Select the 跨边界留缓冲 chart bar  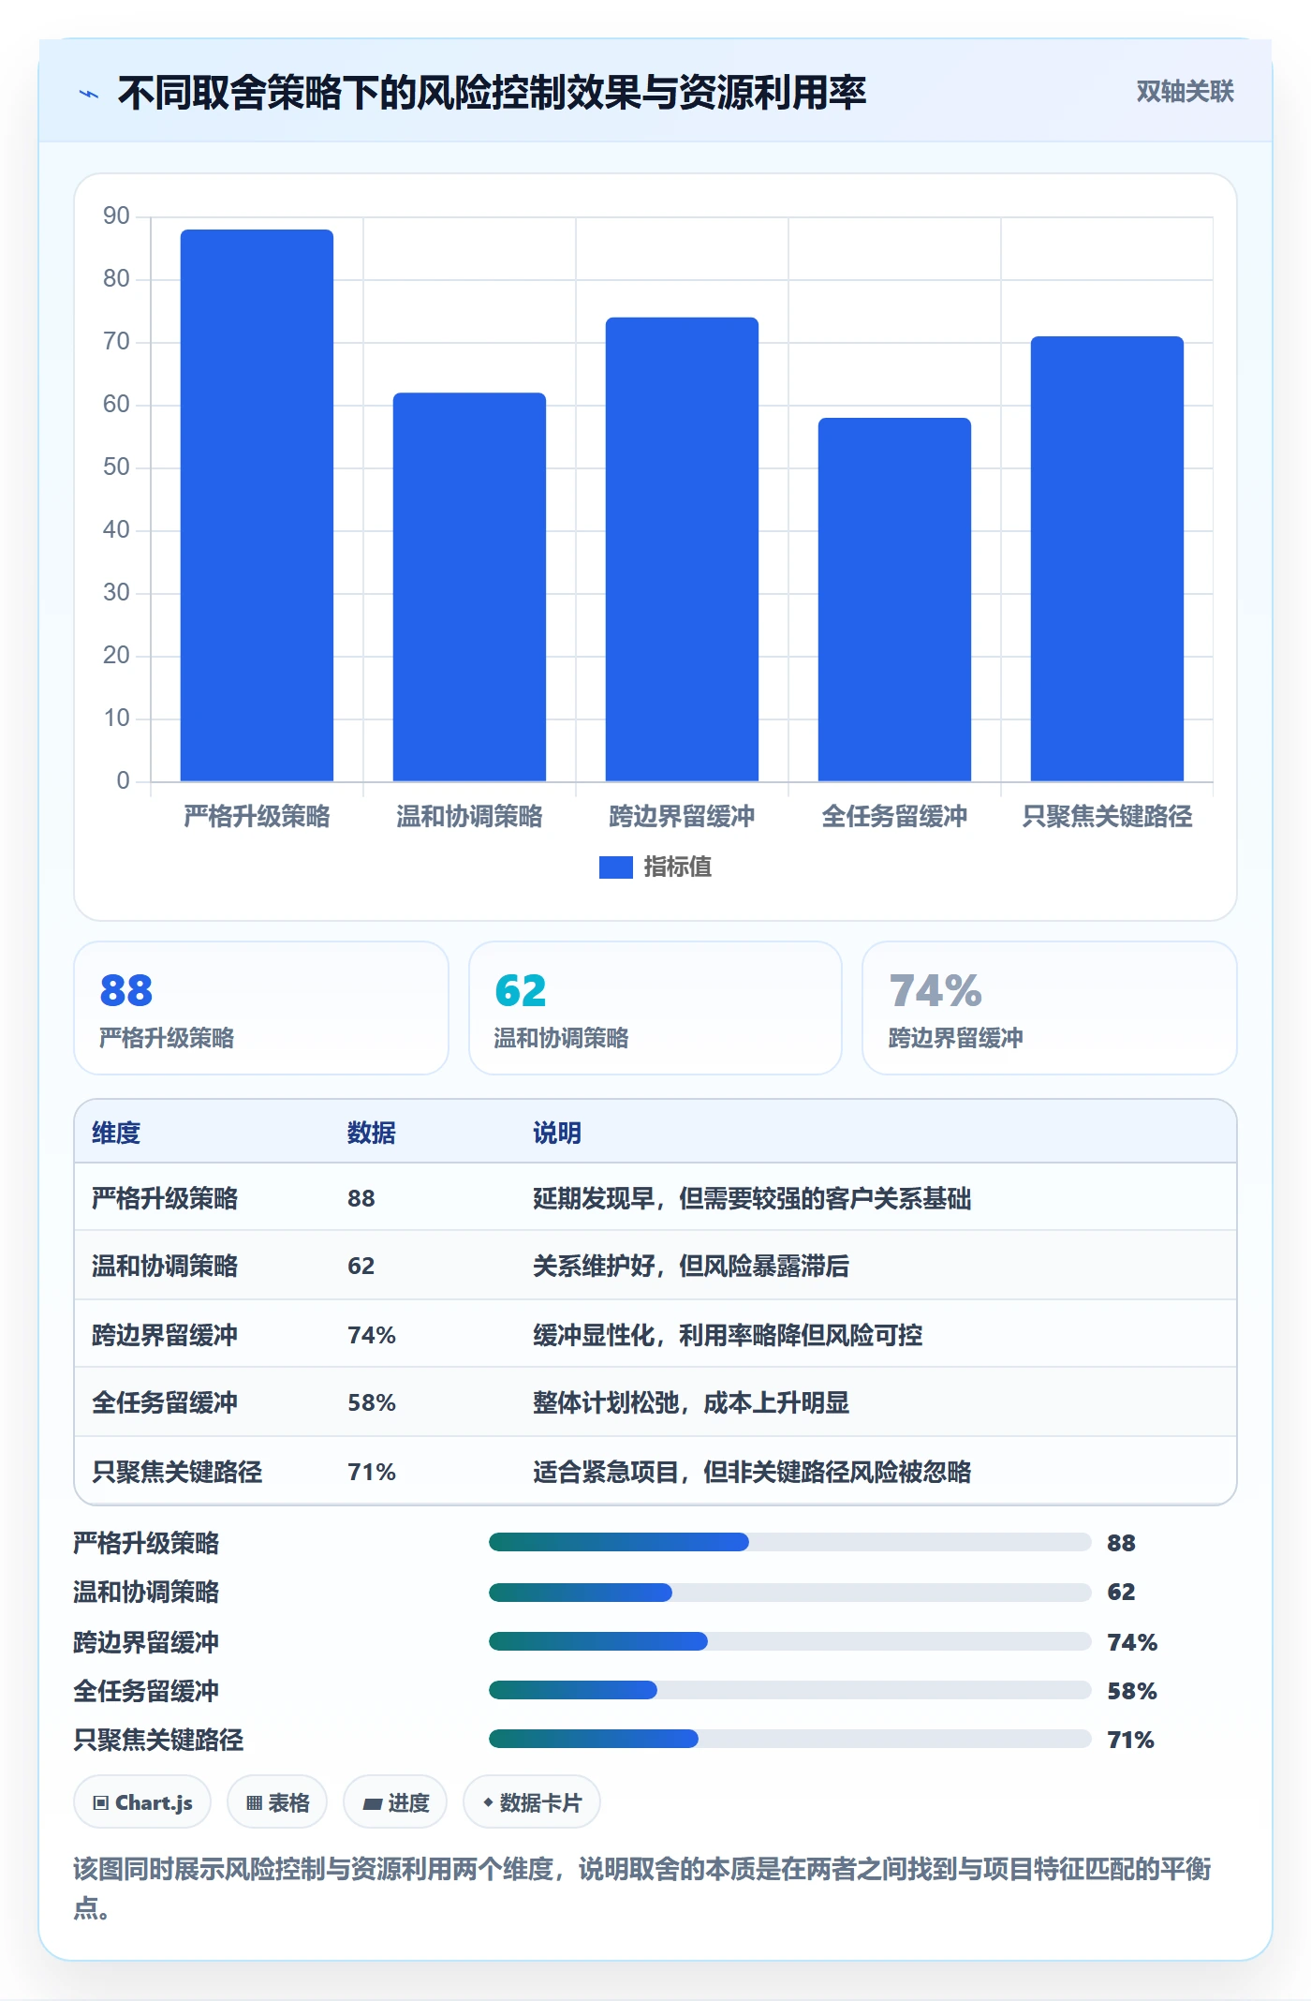click(x=682, y=549)
